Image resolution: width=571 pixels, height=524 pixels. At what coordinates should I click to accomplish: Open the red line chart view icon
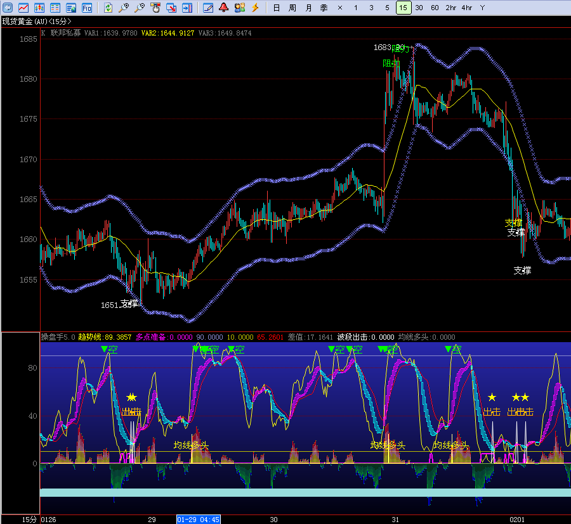tap(23, 8)
